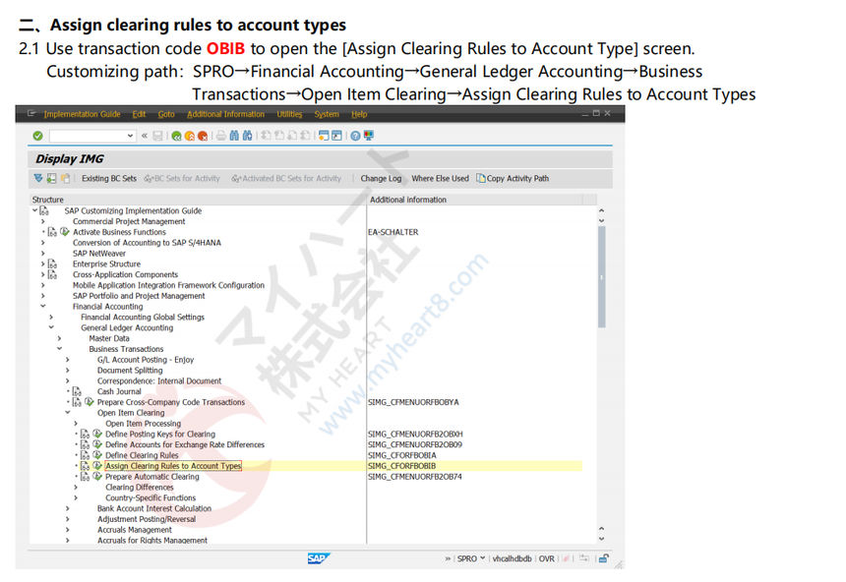Screen dimensions: 846x582
Task: Open the Utilities menu
Action: (290, 114)
